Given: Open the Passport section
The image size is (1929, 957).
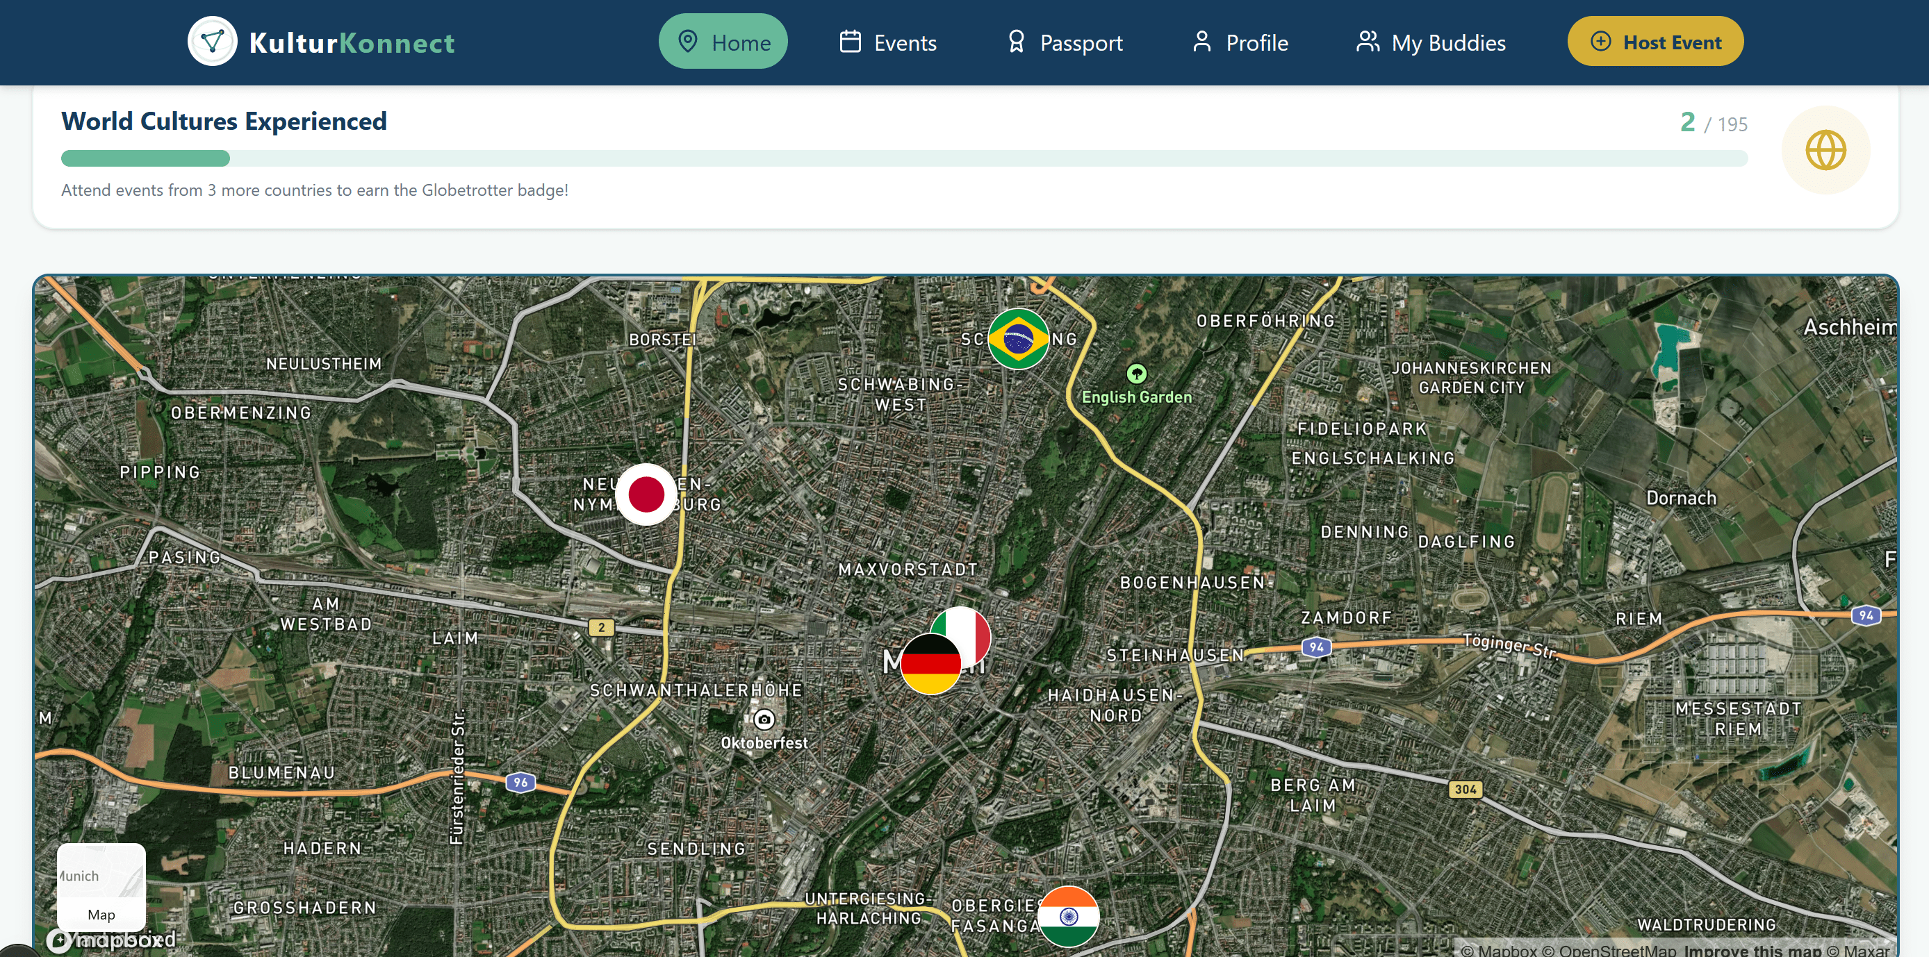Looking at the screenshot, I should point(1064,42).
